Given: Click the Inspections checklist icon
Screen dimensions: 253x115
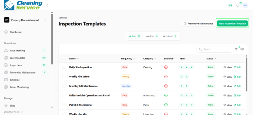Looking at the screenshot, I should (x=6, y=65).
